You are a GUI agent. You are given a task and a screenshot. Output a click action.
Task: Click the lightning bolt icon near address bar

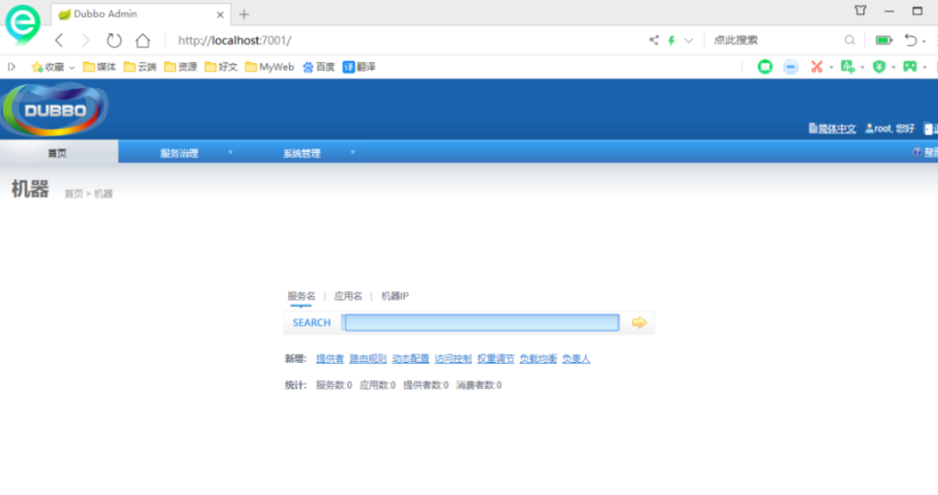tap(670, 40)
